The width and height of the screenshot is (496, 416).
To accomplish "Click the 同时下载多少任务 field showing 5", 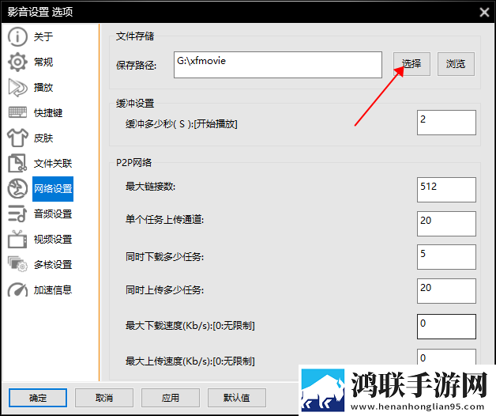I will [x=446, y=257].
